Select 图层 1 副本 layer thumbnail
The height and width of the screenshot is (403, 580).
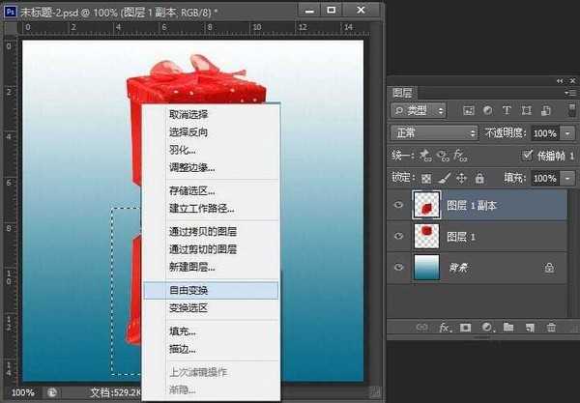[x=426, y=205]
